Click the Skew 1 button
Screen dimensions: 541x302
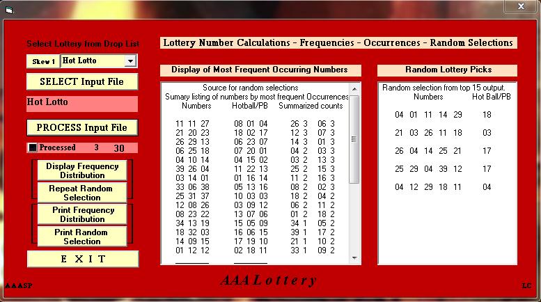(43, 61)
